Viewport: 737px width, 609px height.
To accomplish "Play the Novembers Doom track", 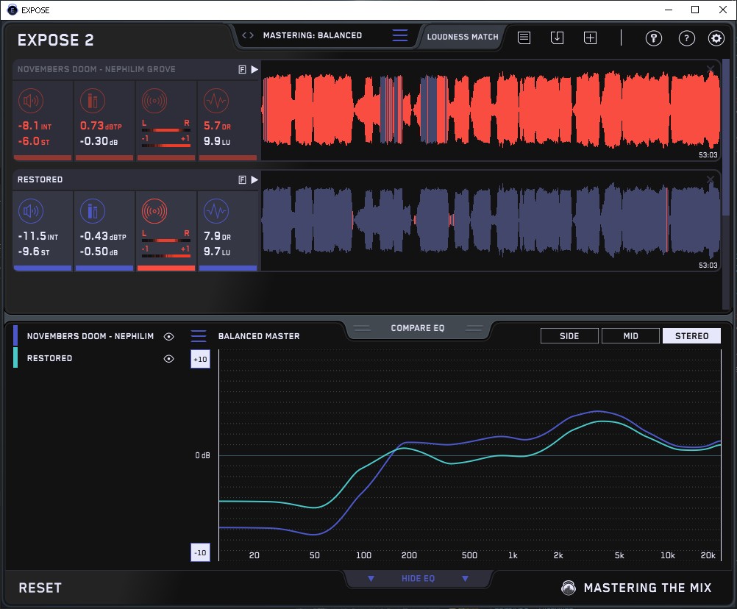I will [x=254, y=70].
